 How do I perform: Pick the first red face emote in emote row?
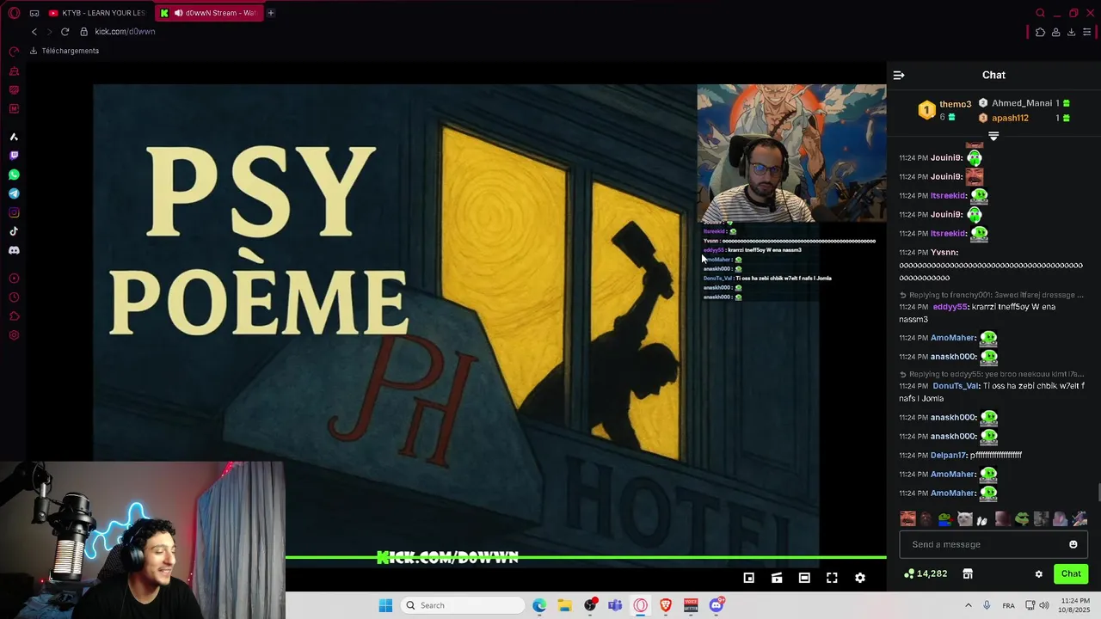(x=907, y=518)
